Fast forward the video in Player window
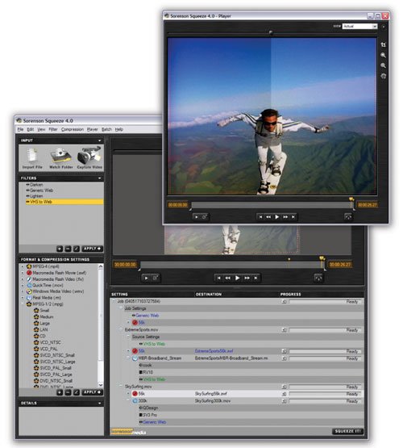 285,217
